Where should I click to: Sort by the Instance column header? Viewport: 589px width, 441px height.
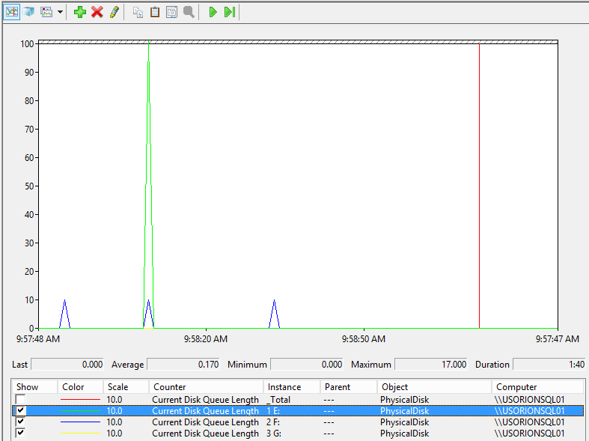click(x=291, y=387)
